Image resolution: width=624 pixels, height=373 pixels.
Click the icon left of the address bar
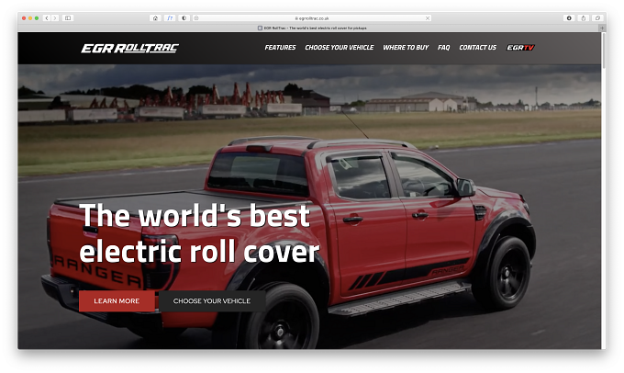(196, 18)
